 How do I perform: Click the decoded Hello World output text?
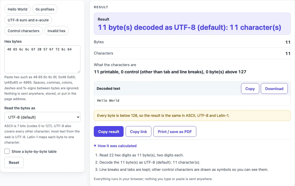[108, 101]
